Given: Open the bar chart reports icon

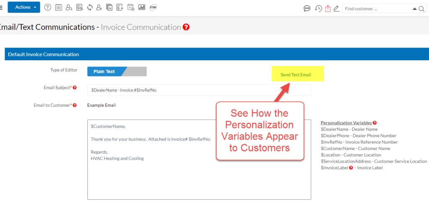Looking at the screenshot, I should pos(142,8).
